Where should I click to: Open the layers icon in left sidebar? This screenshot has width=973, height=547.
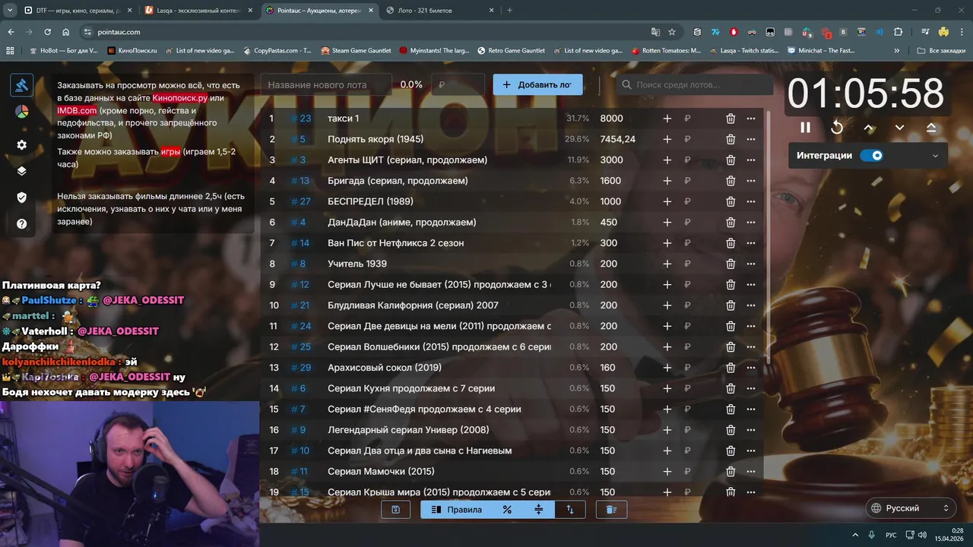point(21,171)
